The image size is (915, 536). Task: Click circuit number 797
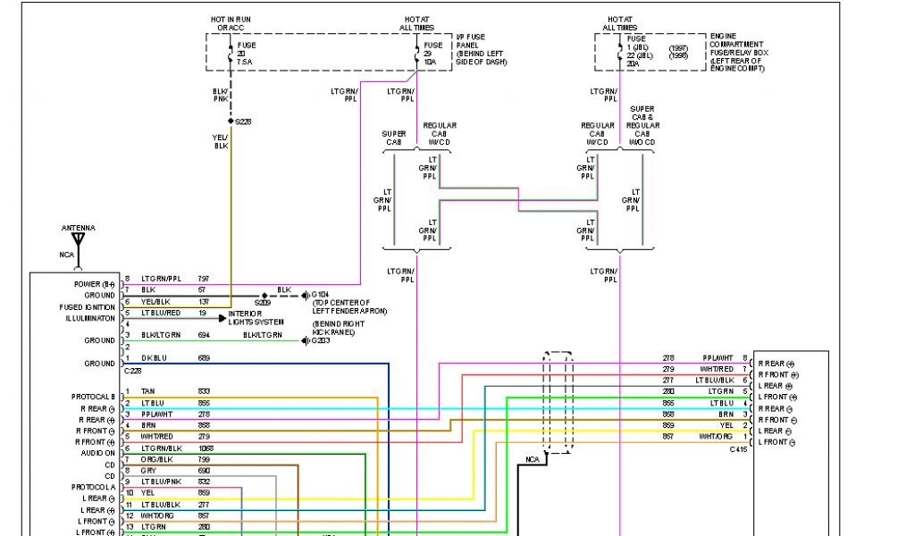click(x=204, y=279)
